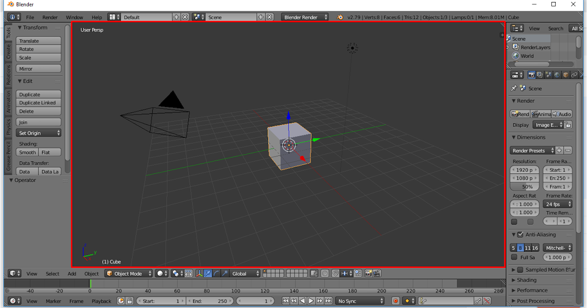Click the current frame field in timeline
The image size is (587, 308).
tap(255, 301)
